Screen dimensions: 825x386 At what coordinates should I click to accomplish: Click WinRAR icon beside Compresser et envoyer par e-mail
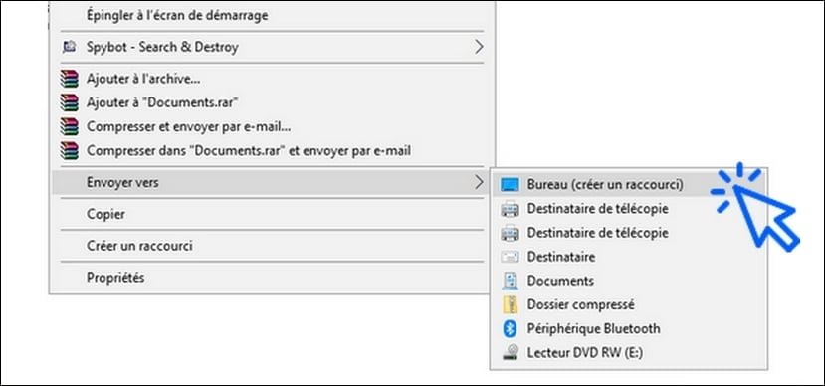[x=69, y=126]
